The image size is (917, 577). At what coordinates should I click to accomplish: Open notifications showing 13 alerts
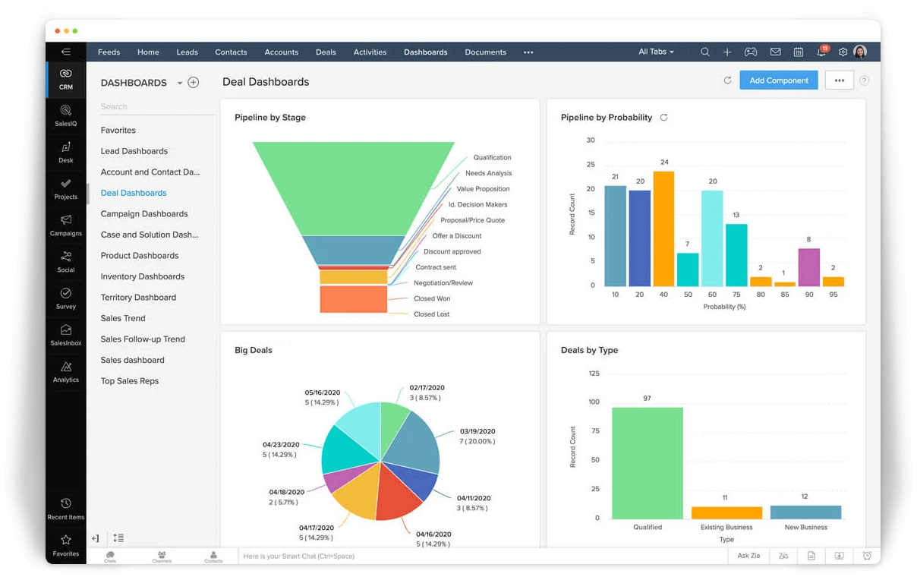click(x=821, y=52)
